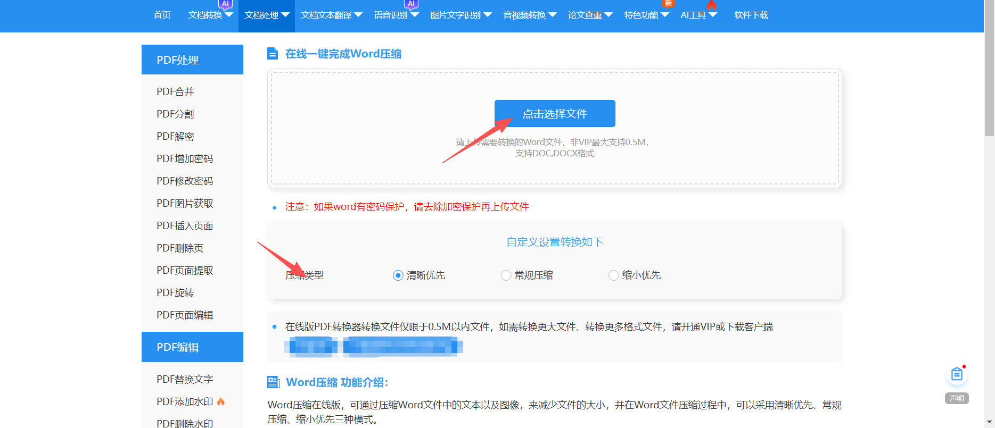The image size is (995, 428).
Task: Go to PDF插入页面
Action: tap(185, 226)
